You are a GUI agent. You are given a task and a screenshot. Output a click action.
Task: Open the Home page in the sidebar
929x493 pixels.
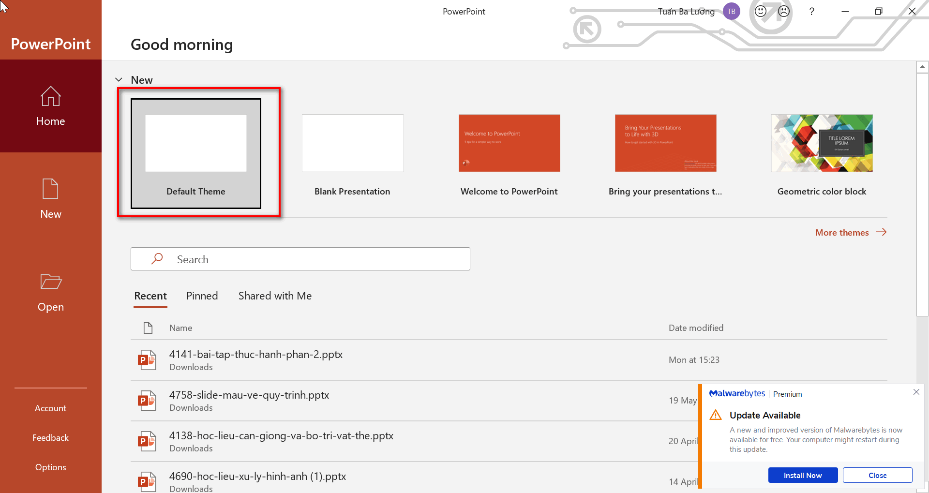pos(51,106)
